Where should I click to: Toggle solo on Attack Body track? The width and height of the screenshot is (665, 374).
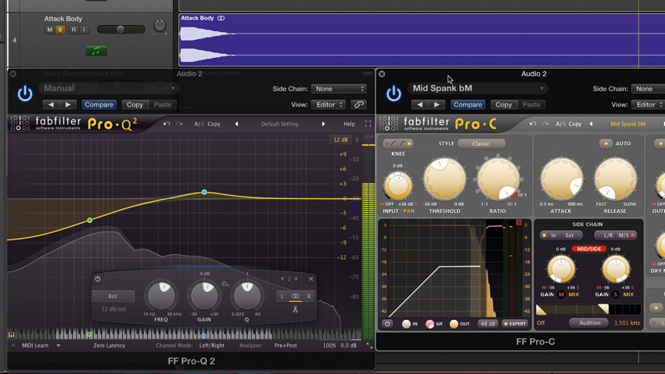(x=59, y=30)
